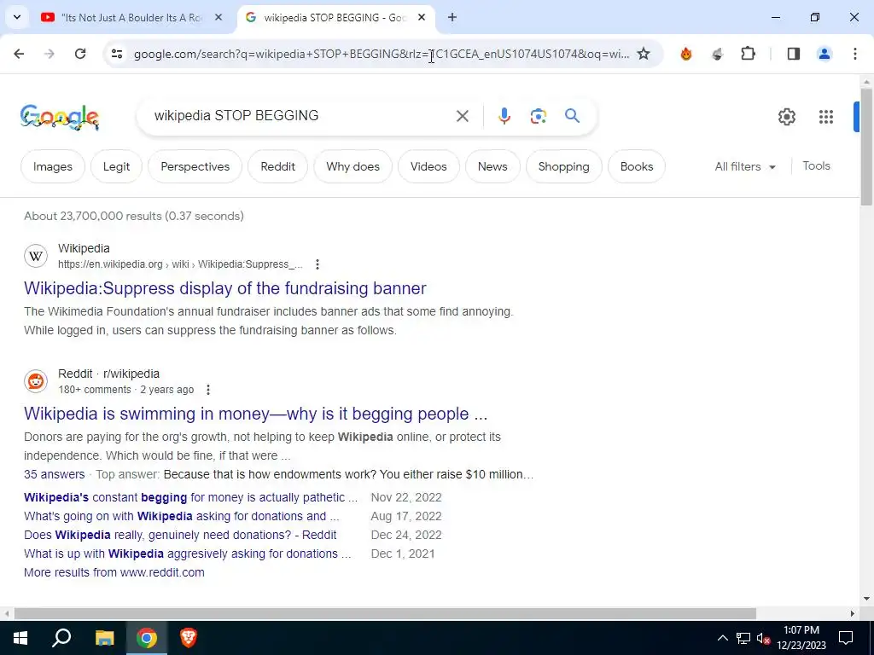The width and height of the screenshot is (874, 655).
Task: Switch to the YouTube Boulder tab
Action: pos(132,17)
